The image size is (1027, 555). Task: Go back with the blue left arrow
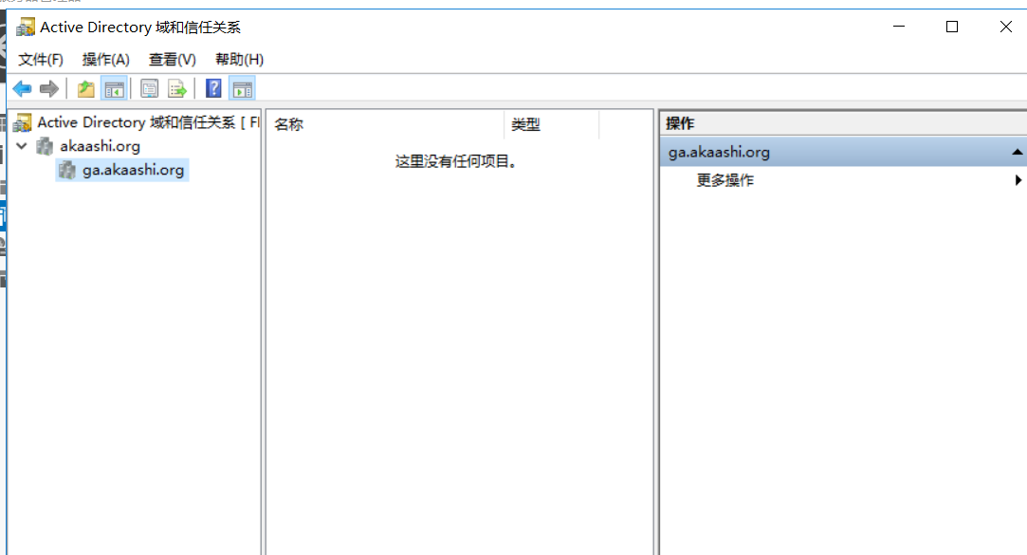(x=22, y=88)
